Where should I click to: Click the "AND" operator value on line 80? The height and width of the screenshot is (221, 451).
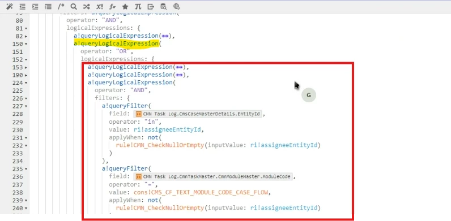110,20
